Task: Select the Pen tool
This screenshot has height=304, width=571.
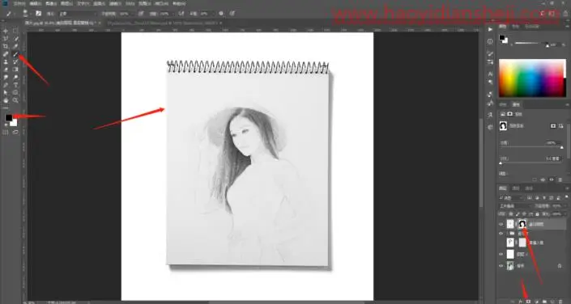Action: [x=6, y=85]
